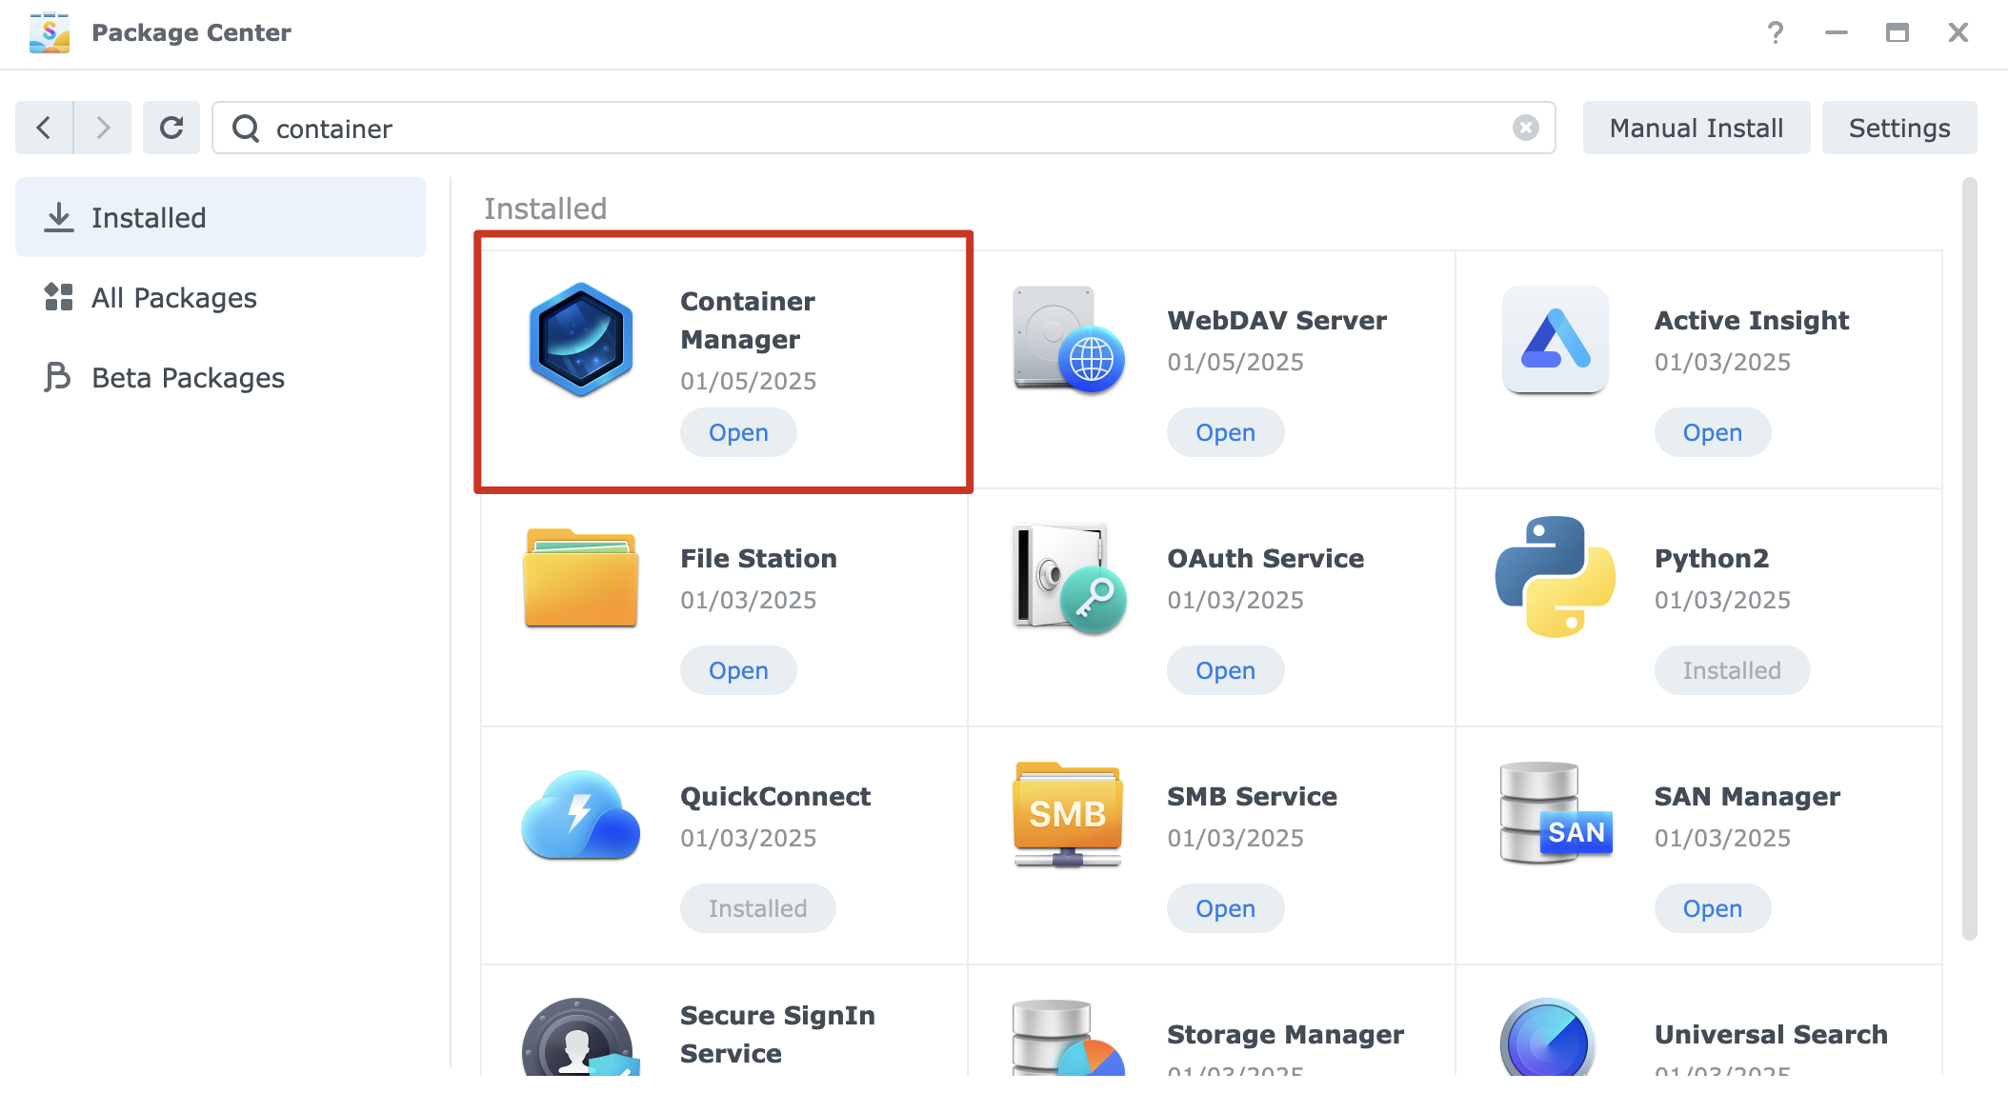
Task: Close the Package Center window
Action: pos(1958,32)
